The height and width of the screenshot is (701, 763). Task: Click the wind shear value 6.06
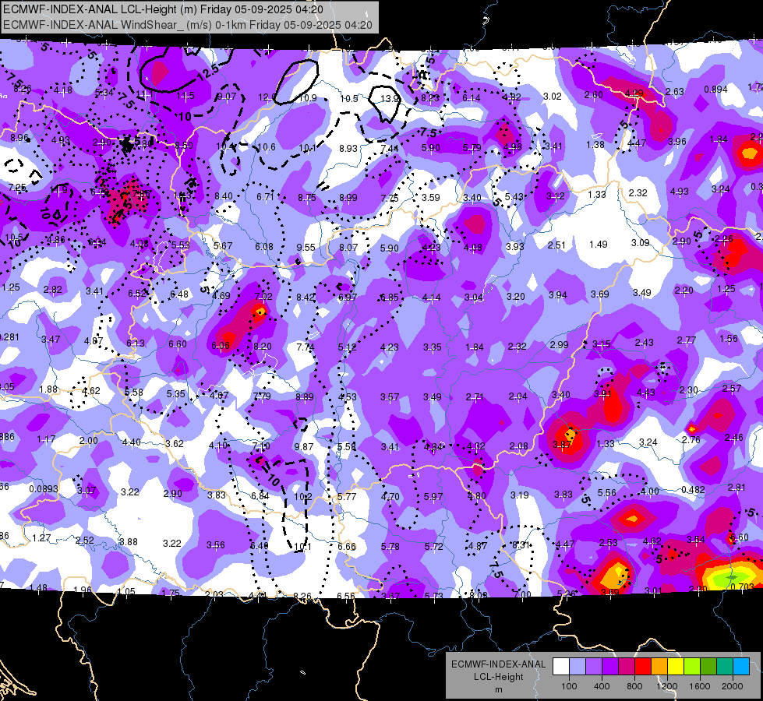pyautogui.click(x=221, y=346)
